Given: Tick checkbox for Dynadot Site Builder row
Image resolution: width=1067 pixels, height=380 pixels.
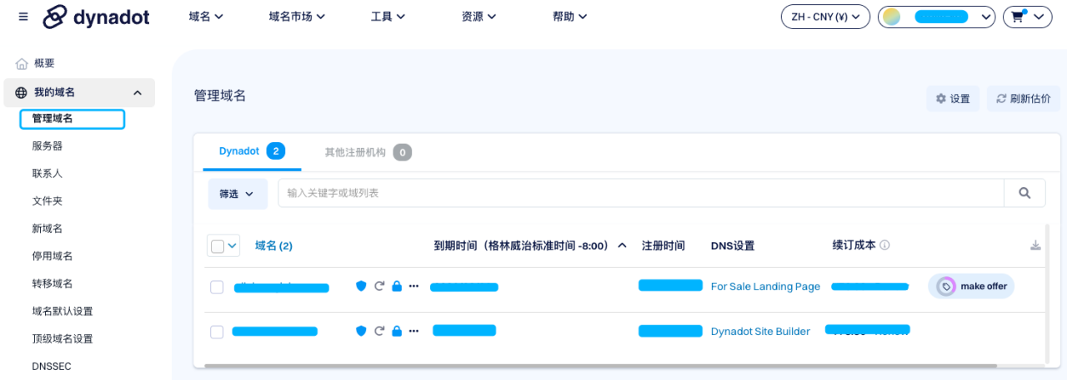Looking at the screenshot, I should [x=217, y=332].
